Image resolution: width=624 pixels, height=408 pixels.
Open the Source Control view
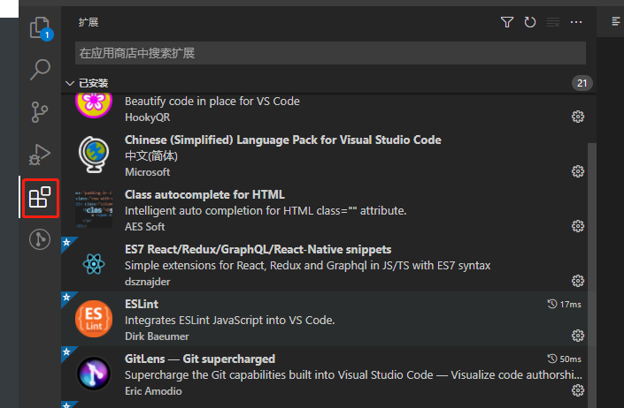pyautogui.click(x=40, y=112)
